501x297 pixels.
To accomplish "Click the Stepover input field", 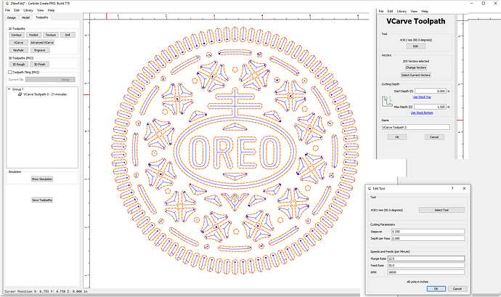I will (428, 232).
